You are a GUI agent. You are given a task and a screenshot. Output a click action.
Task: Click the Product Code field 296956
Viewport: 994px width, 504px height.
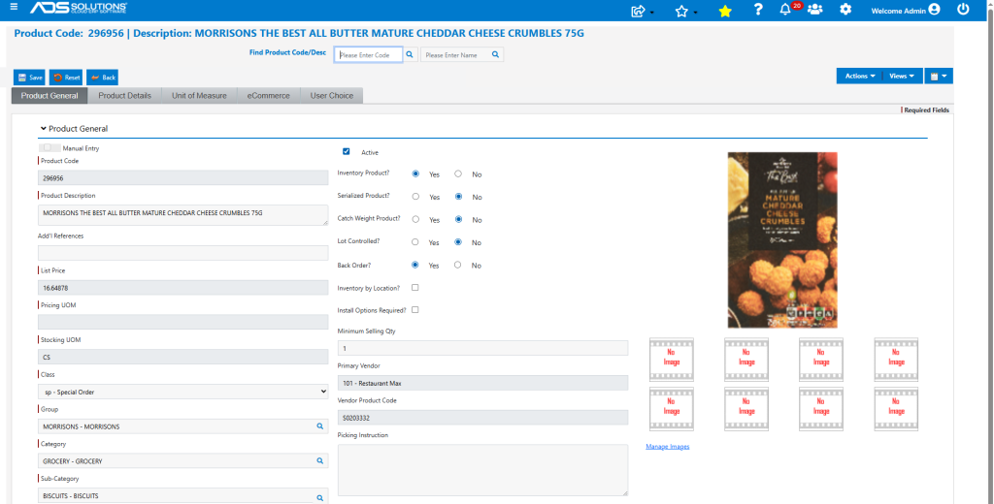[183, 178]
